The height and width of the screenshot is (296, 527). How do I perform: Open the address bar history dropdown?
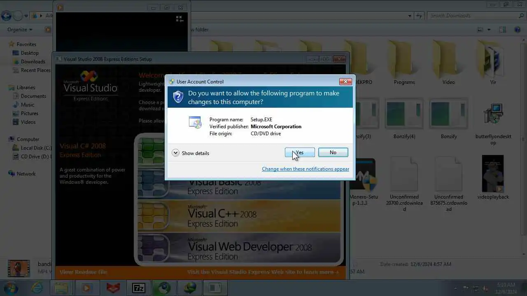(410, 16)
